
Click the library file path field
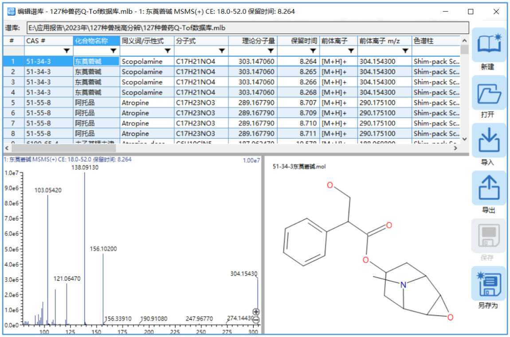tap(247, 28)
